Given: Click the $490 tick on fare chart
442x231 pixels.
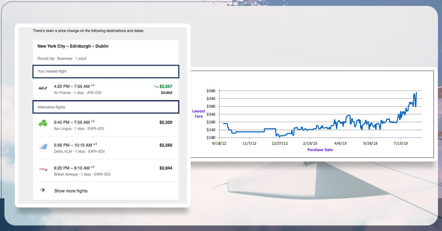Looking at the screenshot, I should click(211, 91).
